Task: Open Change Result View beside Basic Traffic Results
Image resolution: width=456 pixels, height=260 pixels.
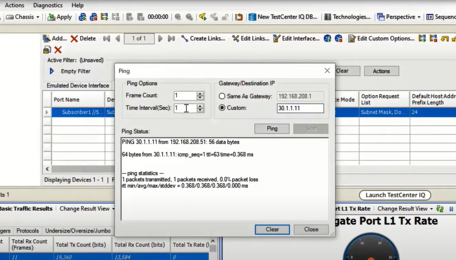Action: (x=87, y=209)
